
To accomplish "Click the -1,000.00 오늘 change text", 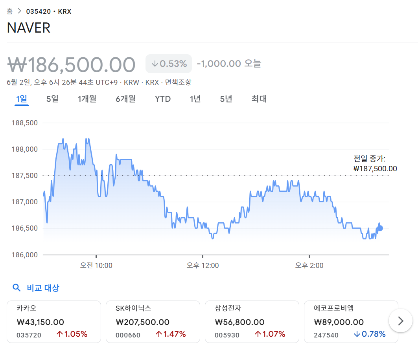I will point(229,64).
